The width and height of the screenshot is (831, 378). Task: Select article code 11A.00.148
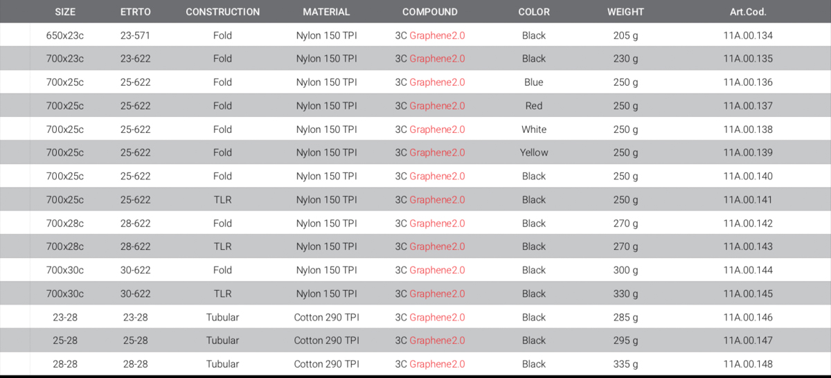748,364
